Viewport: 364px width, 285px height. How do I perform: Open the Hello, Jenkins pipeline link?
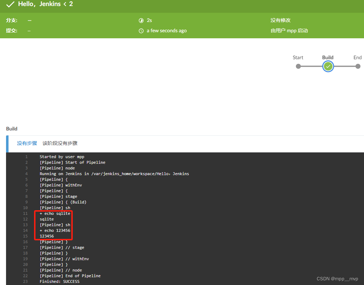39,4
